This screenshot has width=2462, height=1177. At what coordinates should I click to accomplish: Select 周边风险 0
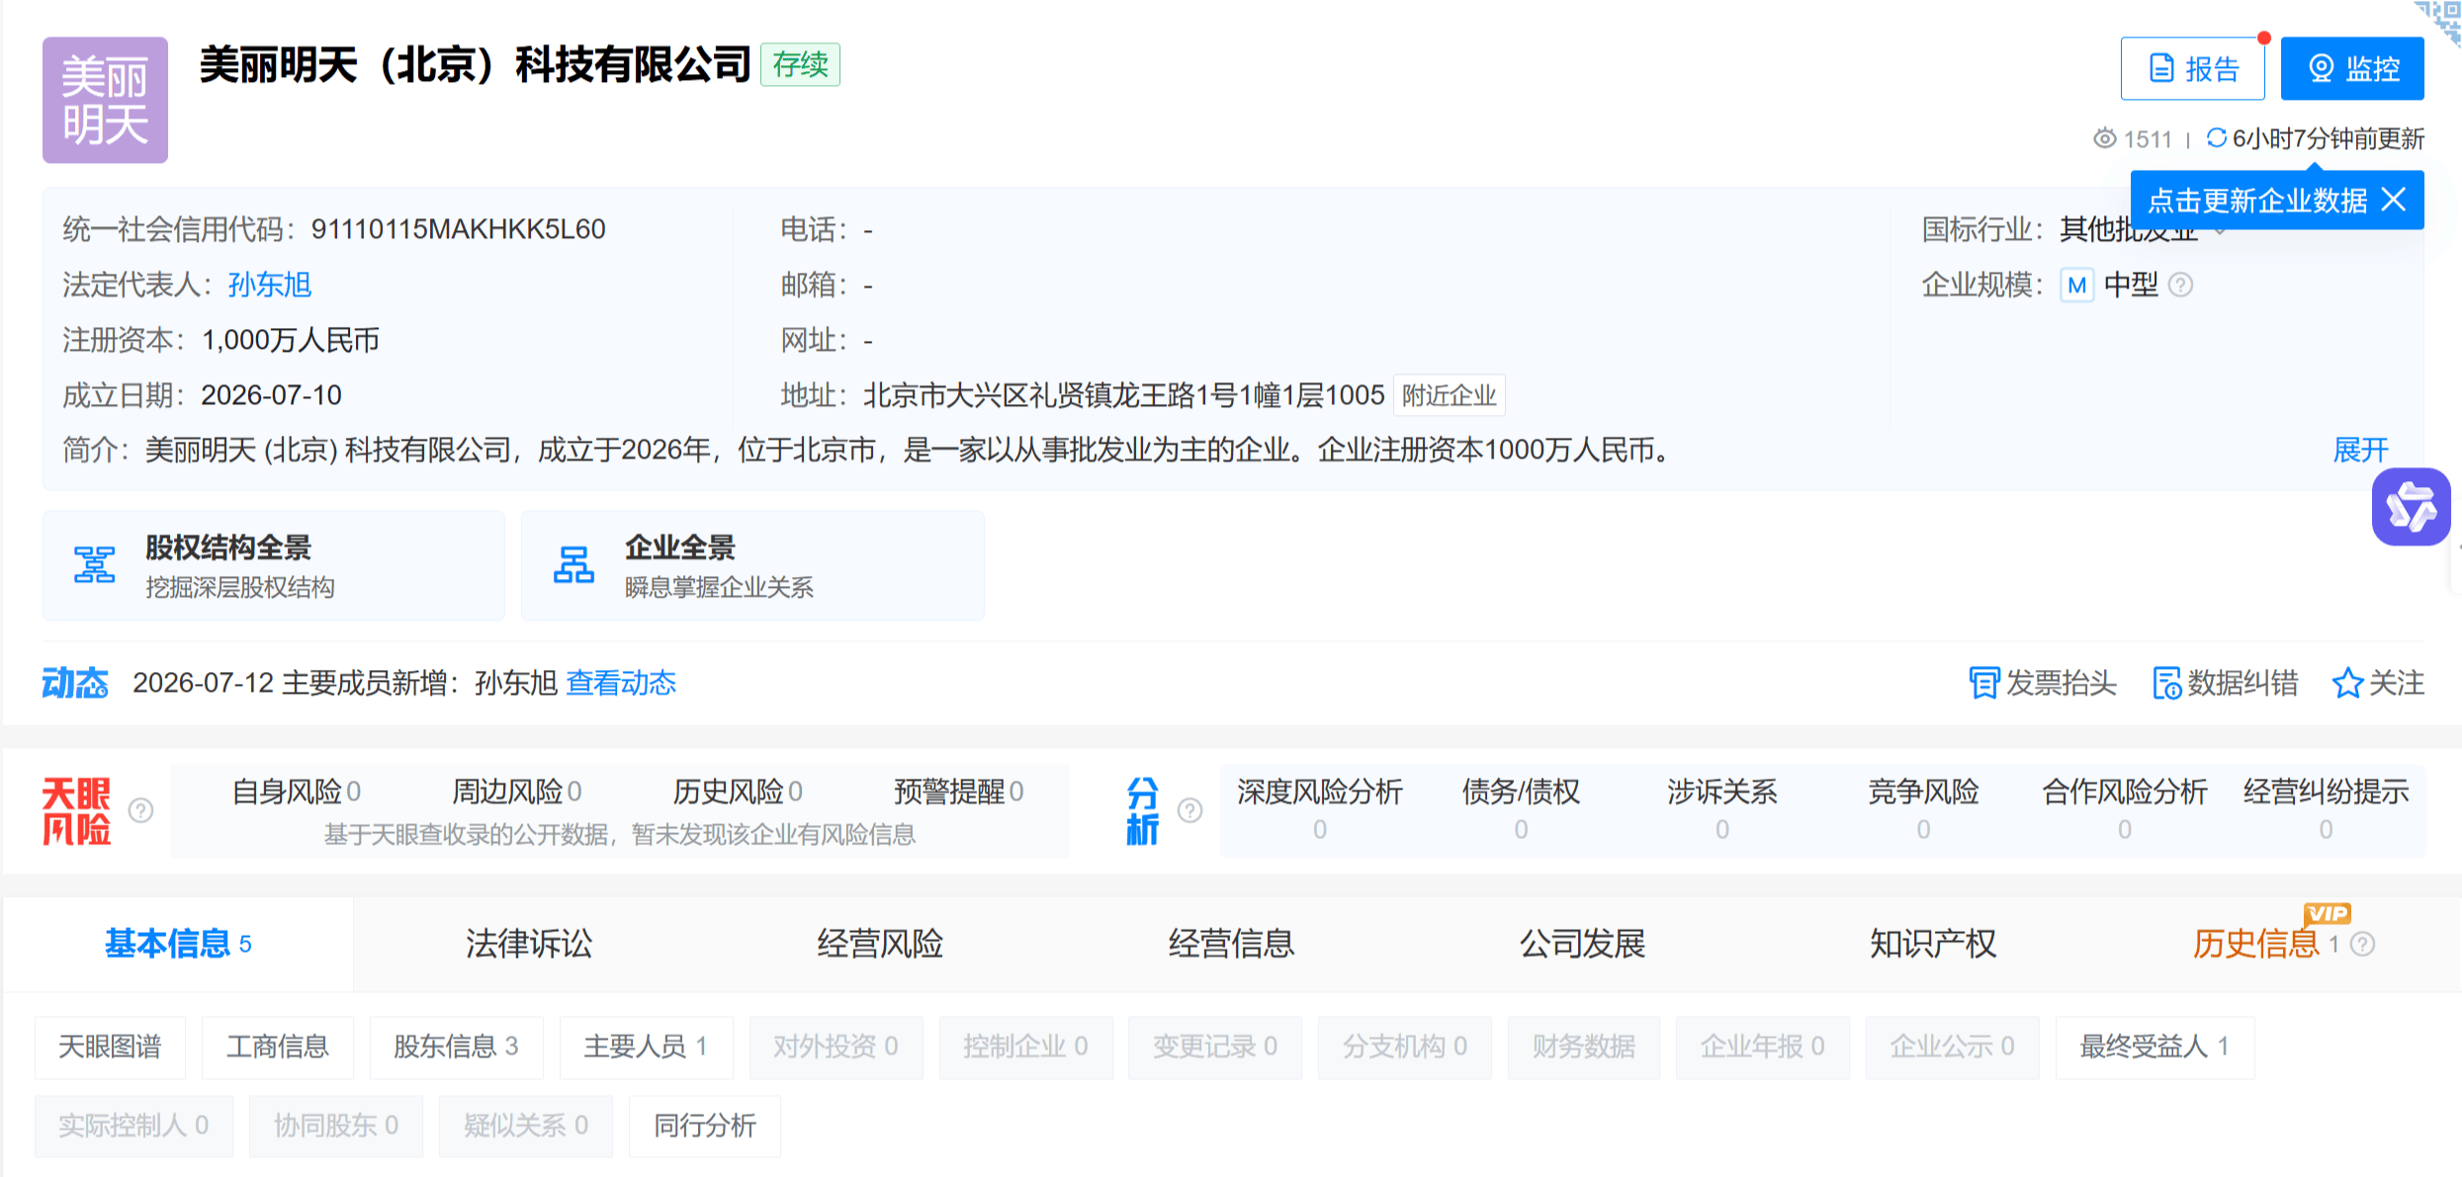coord(517,792)
